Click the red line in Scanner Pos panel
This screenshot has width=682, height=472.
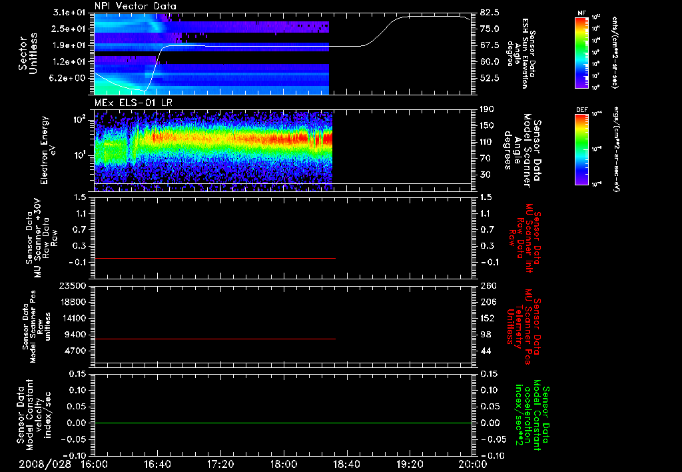click(x=215, y=339)
